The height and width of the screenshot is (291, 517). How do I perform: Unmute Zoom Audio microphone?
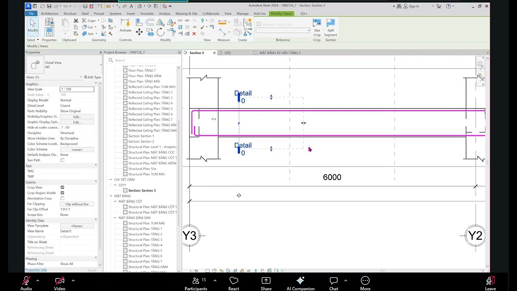pos(26,283)
